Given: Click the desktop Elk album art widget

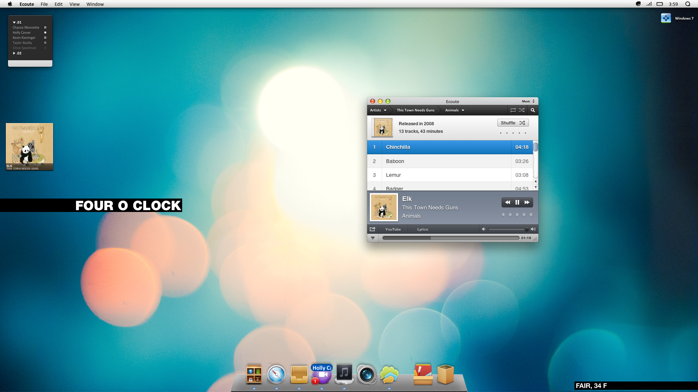Looking at the screenshot, I should click(x=29, y=147).
